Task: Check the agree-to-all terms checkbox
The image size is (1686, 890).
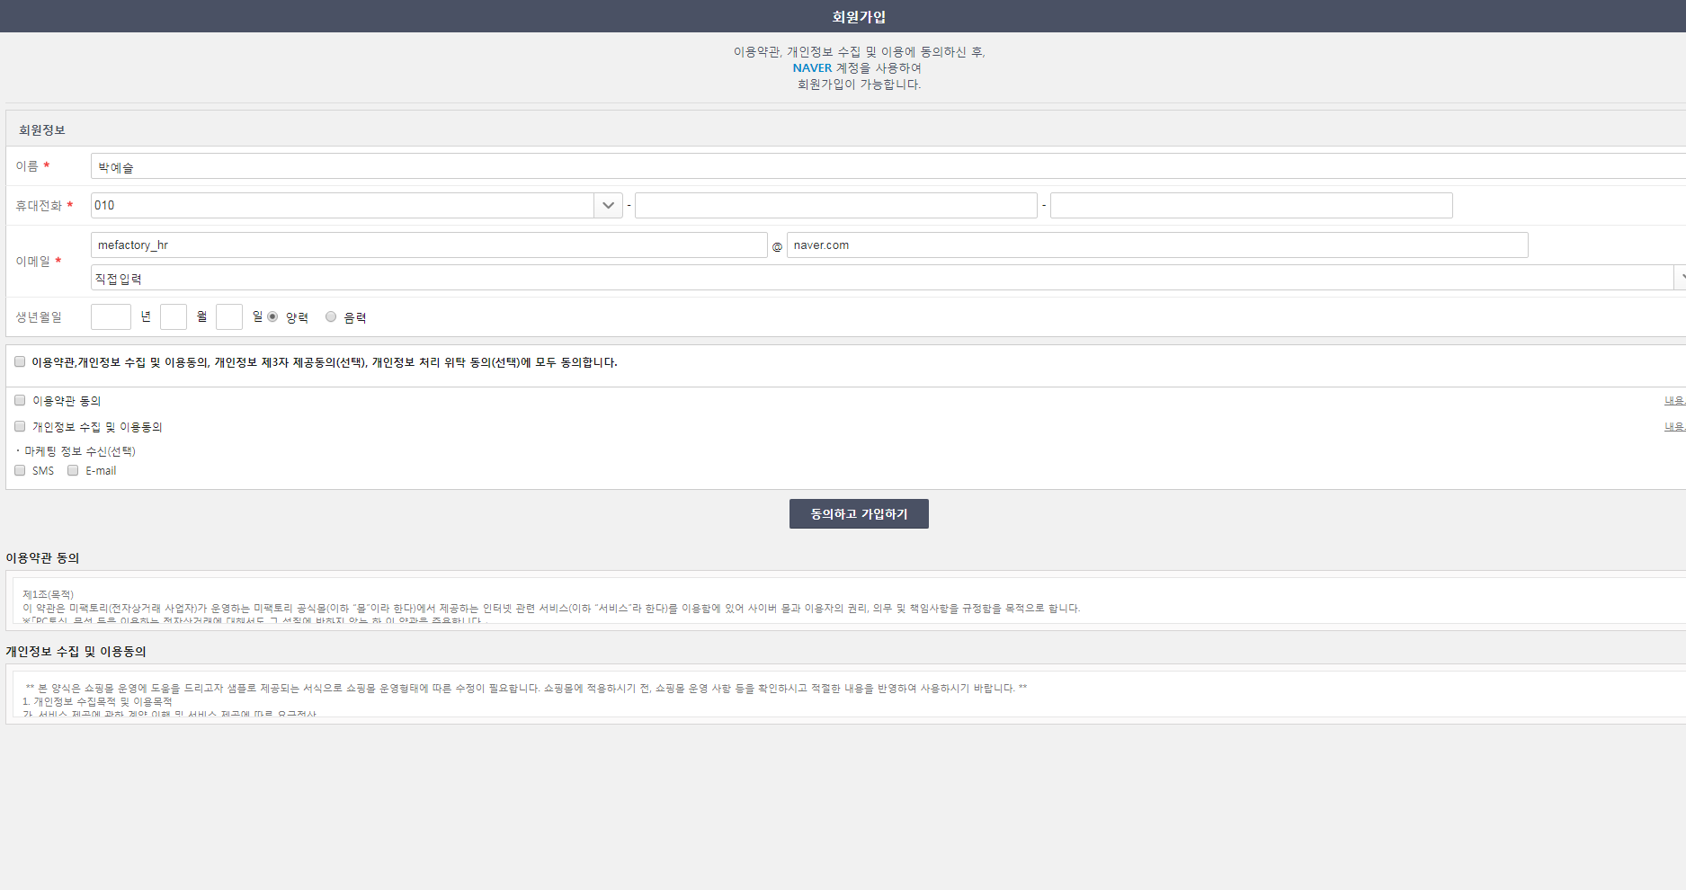Action: 20,361
